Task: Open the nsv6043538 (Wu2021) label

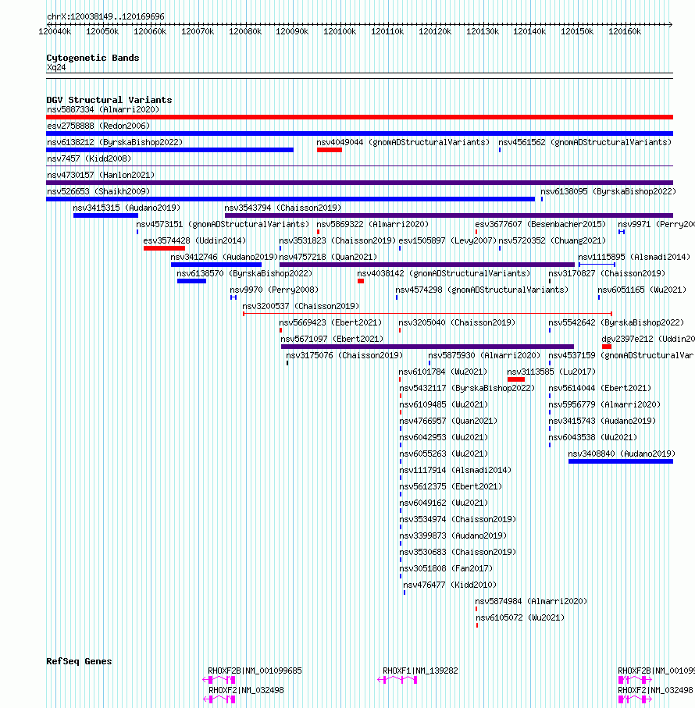Action: [x=593, y=438]
